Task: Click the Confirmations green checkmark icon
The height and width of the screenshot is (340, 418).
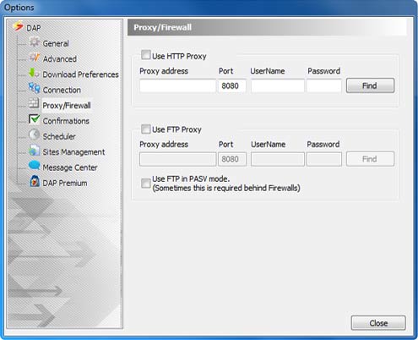Action: coord(35,119)
